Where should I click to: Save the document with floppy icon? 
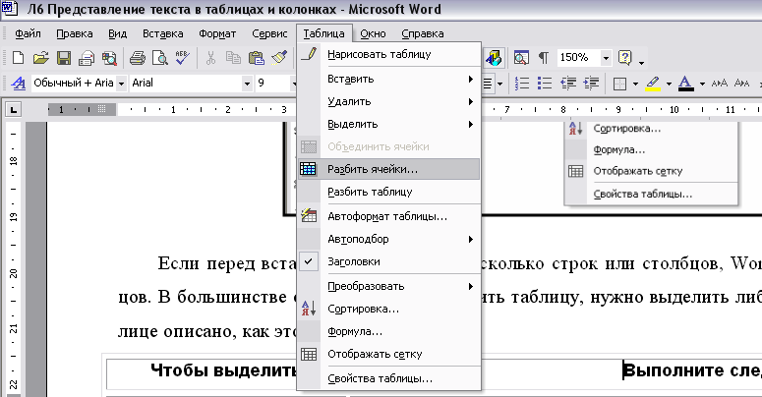click(64, 58)
